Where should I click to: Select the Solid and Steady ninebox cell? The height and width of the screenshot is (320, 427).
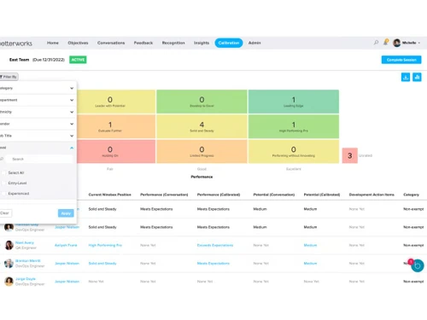coord(202,126)
